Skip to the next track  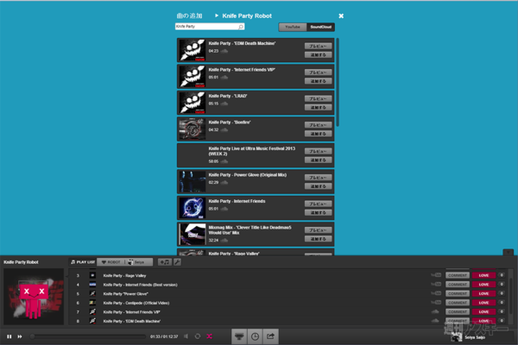(x=20, y=336)
